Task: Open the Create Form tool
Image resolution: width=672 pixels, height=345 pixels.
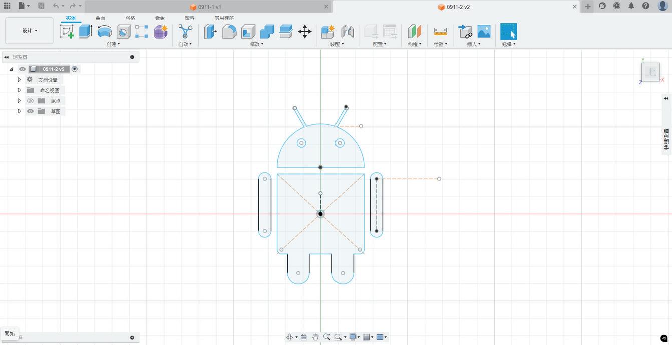Action: (x=161, y=31)
